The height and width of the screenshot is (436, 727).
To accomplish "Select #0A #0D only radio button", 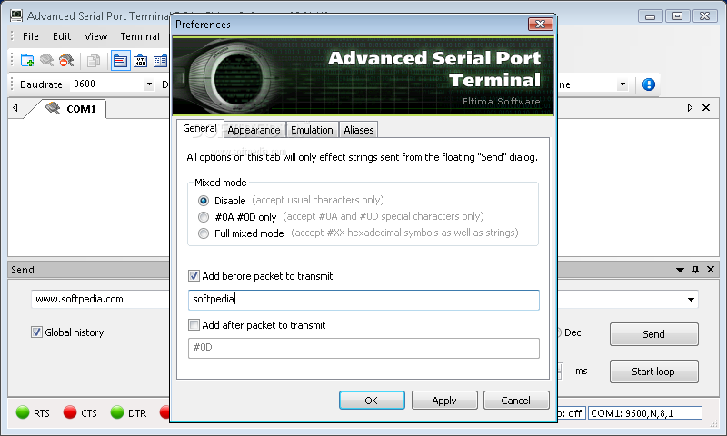I will pyautogui.click(x=203, y=217).
